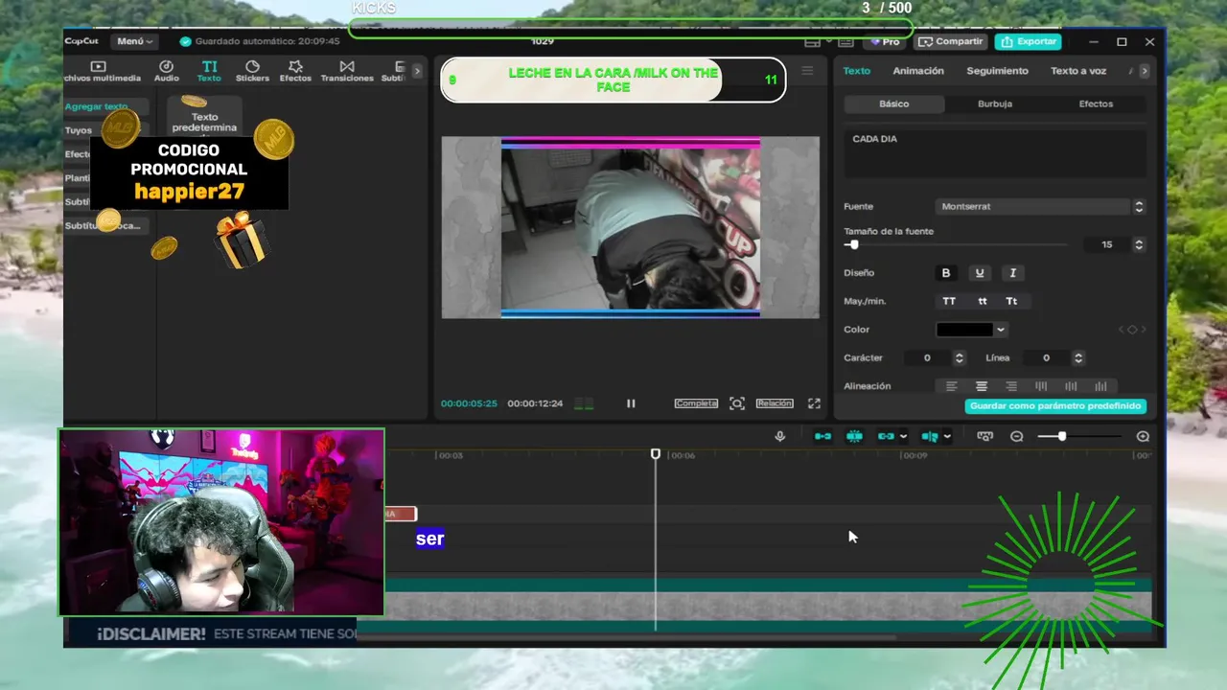1227x690 pixels.
Task: Select vertical middle alignment icon
Action: (1071, 386)
